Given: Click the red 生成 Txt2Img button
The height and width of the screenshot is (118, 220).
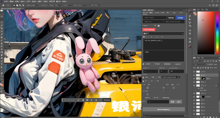Looking at the screenshot, I should click(x=149, y=30).
